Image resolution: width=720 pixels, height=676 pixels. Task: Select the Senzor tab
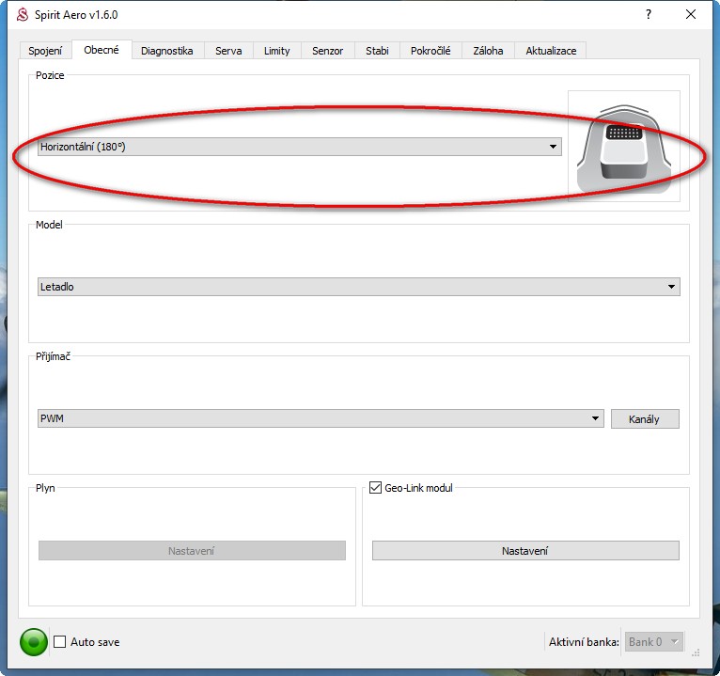328,51
